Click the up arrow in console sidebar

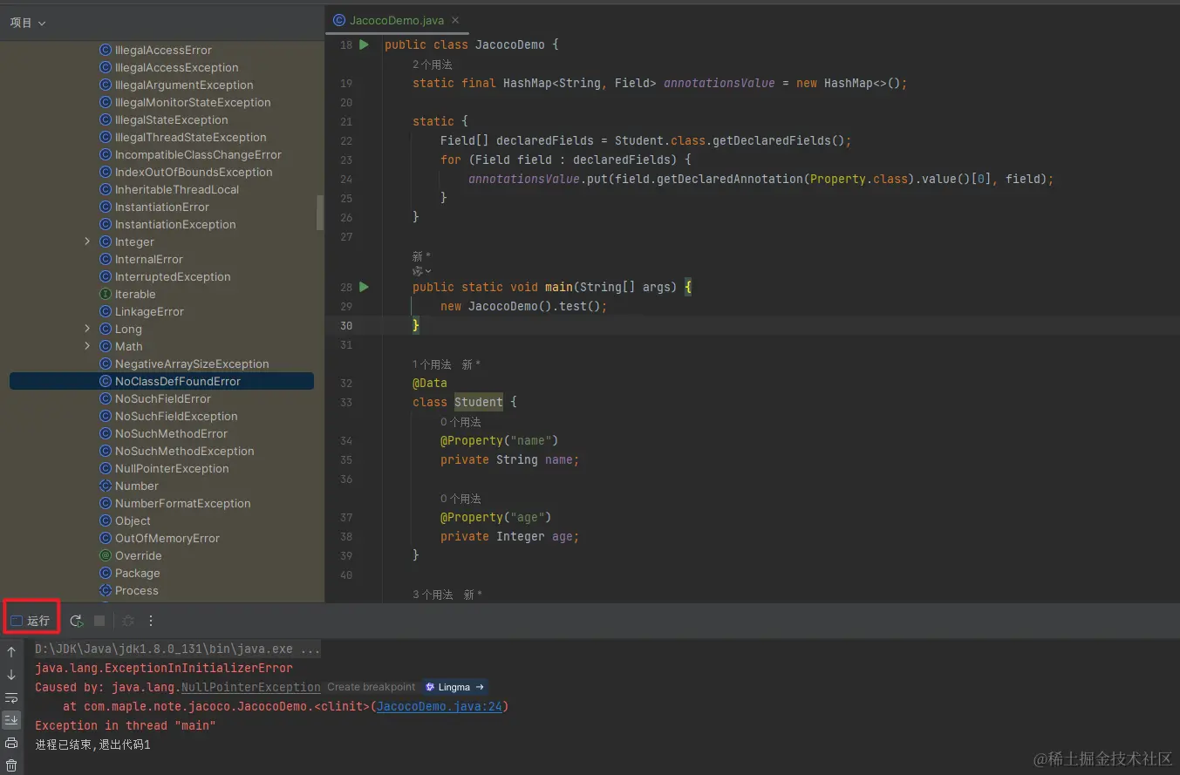[11, 652]
